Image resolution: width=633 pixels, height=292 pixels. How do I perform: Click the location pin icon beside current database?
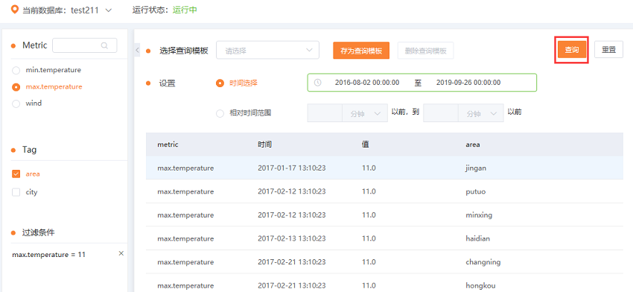coord(16,10)
